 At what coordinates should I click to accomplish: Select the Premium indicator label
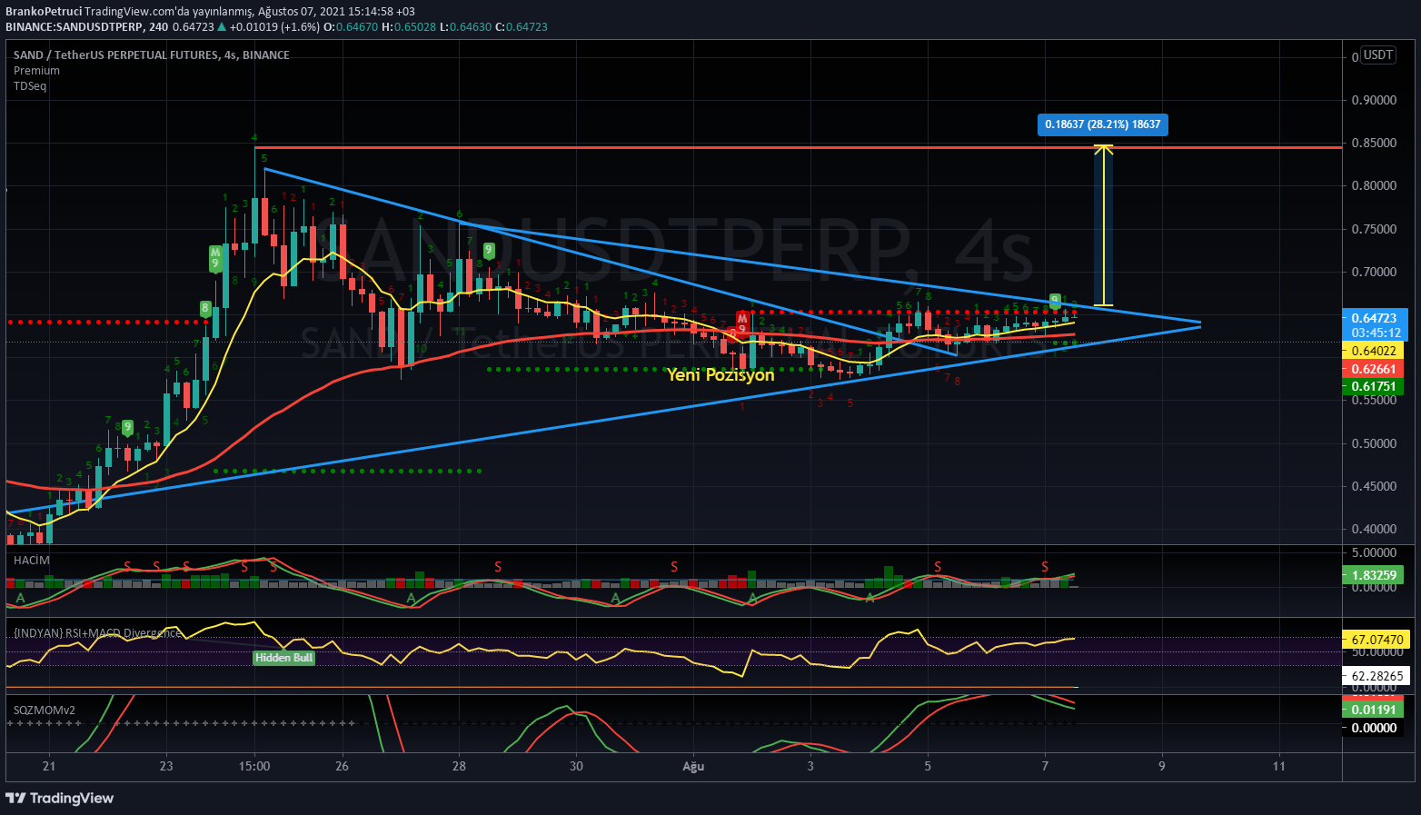[36, 70]
